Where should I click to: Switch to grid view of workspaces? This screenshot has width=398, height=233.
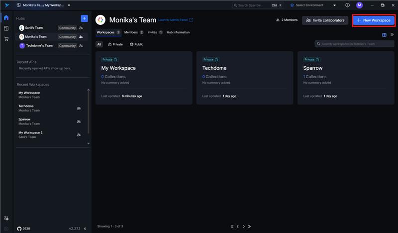click(384, 35)
